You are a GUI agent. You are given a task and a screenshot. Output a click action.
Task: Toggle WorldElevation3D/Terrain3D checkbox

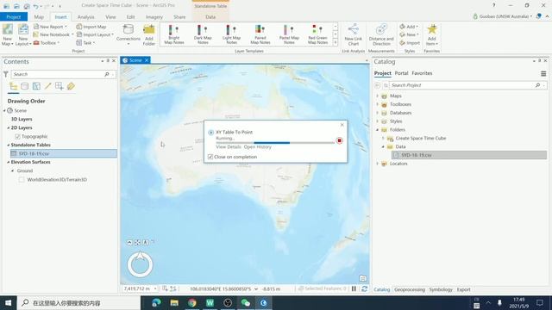(x=22, y=180)
